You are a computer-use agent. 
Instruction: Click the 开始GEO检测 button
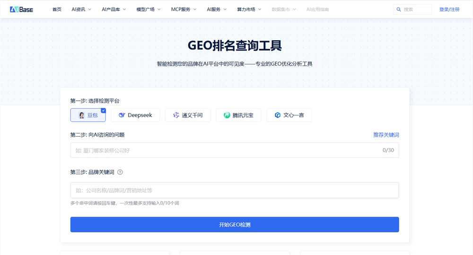coord(235,225)
